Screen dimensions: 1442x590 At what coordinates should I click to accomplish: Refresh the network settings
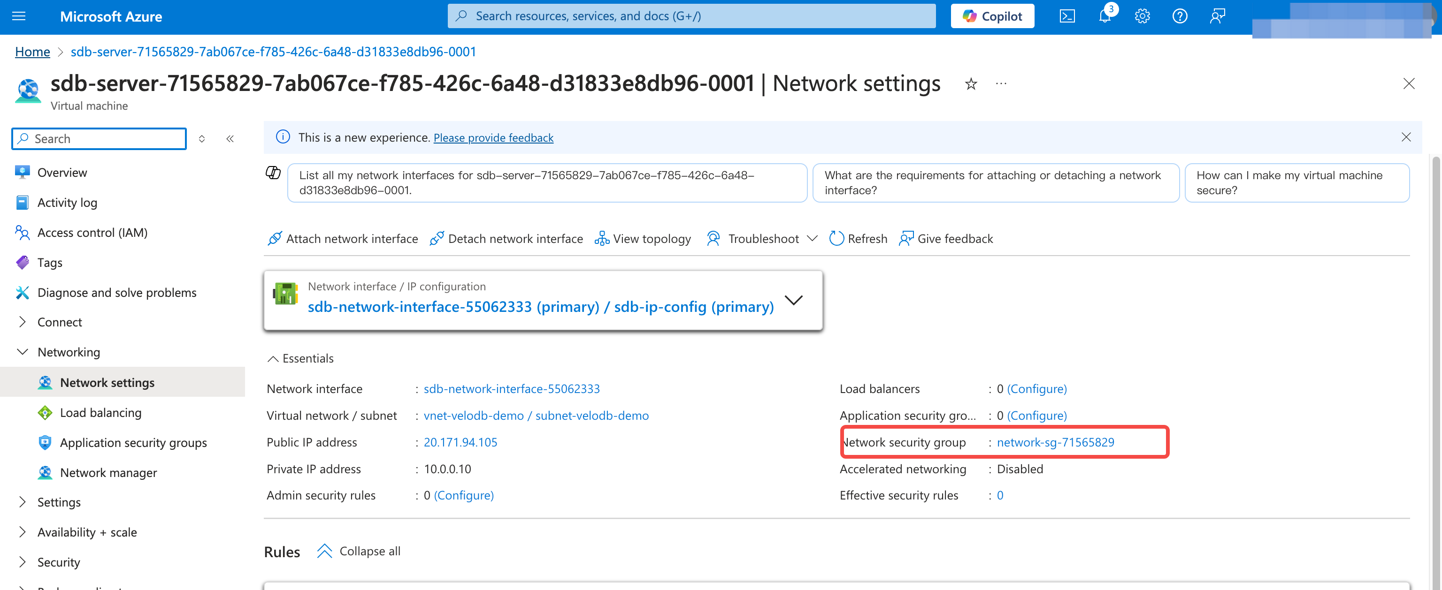858,239
